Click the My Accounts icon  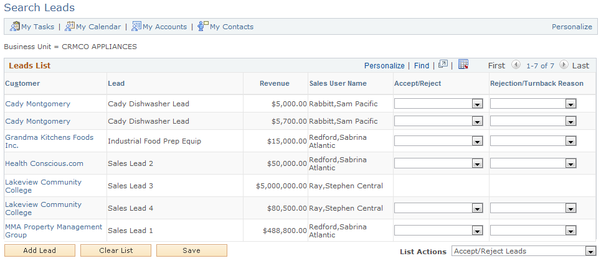pos(136,27)
